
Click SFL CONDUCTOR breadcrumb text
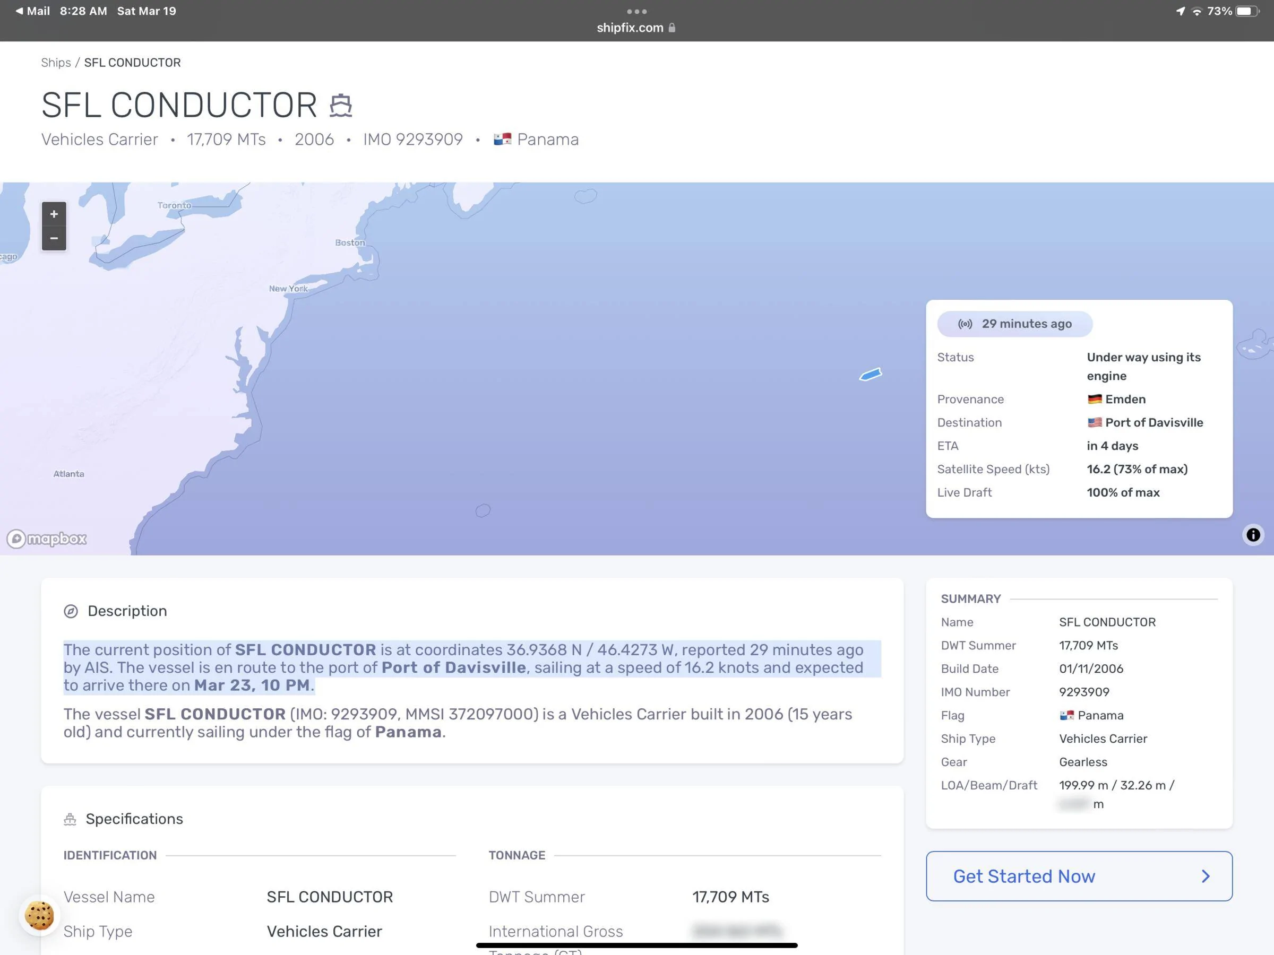[x=133, y=63]
